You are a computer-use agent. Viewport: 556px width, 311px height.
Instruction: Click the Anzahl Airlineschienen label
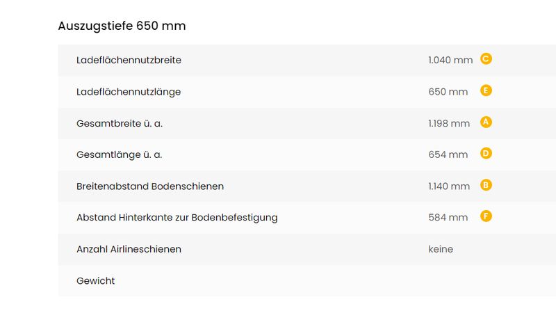pyautogui.click(x=129, y=249)
